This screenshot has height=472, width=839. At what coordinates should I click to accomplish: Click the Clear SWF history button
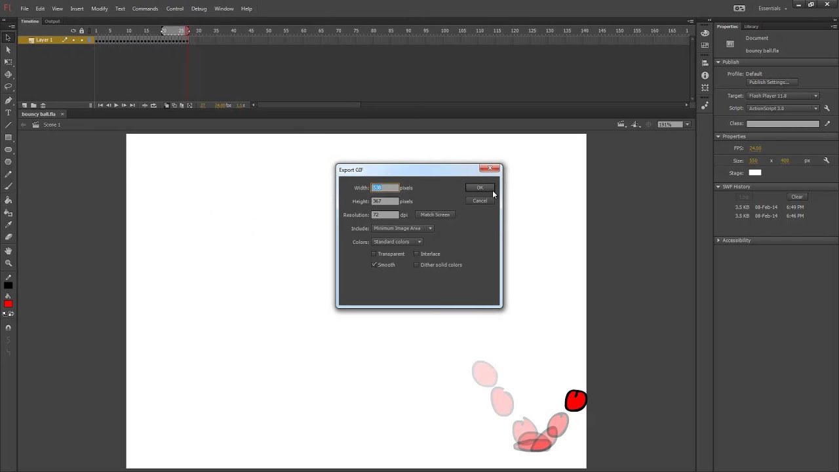797,197
